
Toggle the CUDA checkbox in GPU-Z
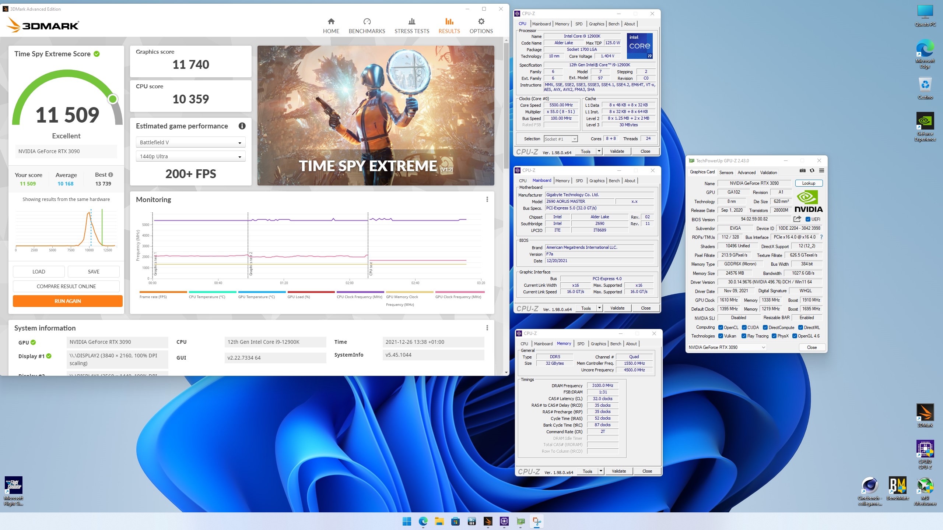coord(744,328)
